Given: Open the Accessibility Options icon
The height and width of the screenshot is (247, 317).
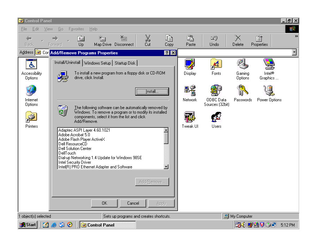Looking at the screenshot, I should (x=31, y=69).
